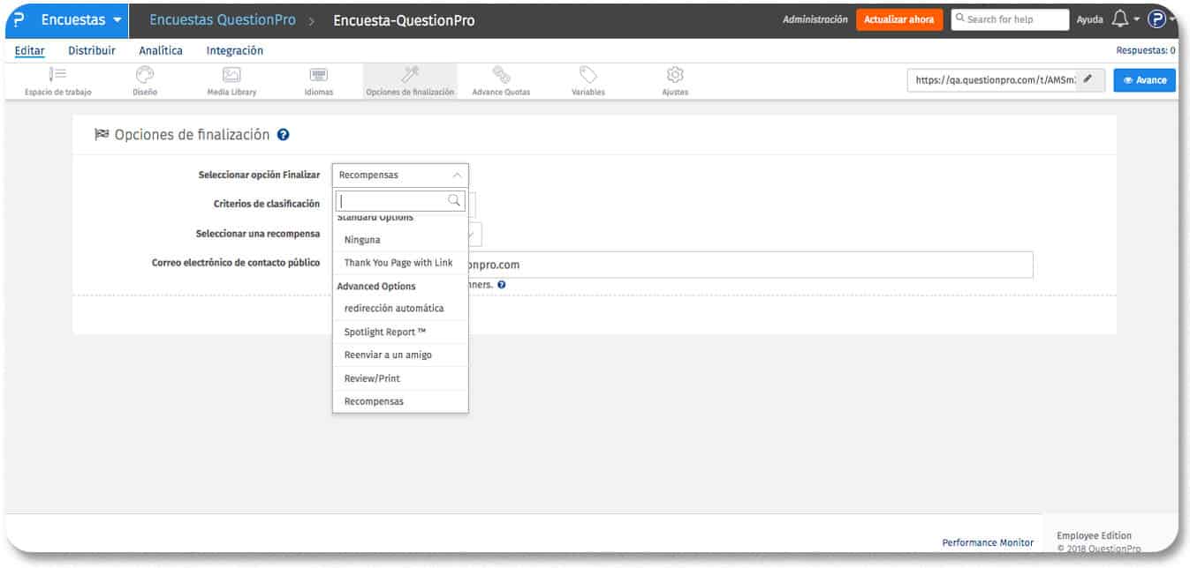Image resolution: width=1190 pixels, height=568 pixels.
Task: Switch to the Analítica tab
Action: 161,51
